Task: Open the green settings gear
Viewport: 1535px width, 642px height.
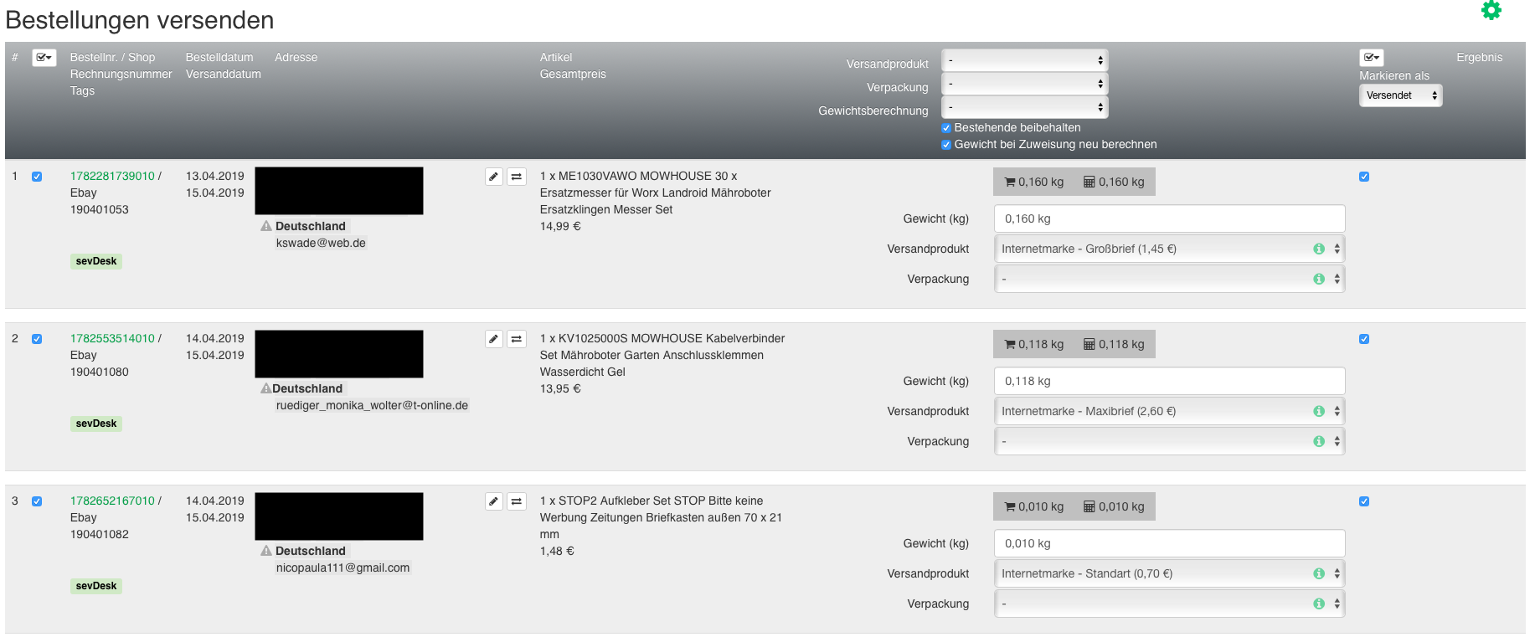Action: tap(1491, 10)
